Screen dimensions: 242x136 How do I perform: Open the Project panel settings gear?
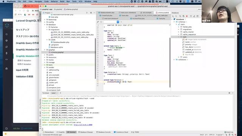coord(91,13)
